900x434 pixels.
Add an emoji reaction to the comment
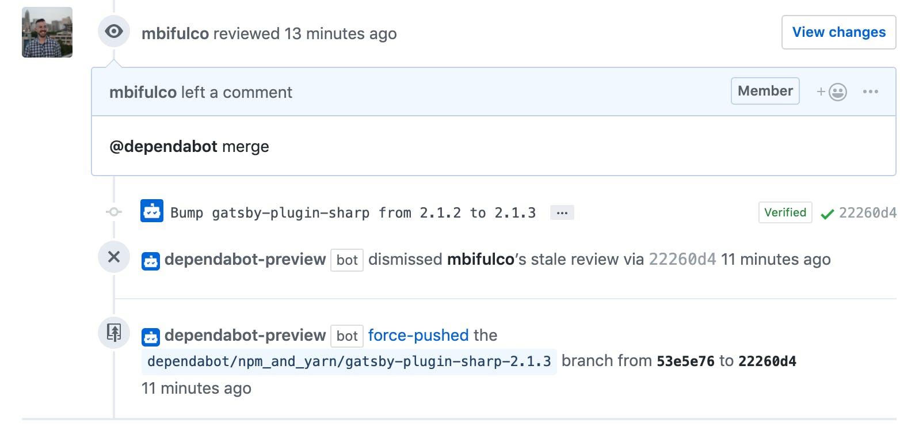(x=832, y=92)
